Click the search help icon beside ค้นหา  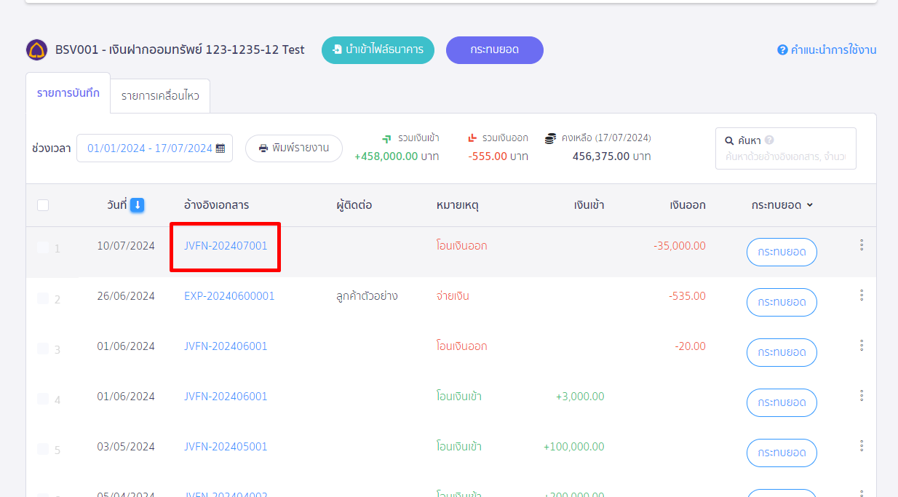769,140
